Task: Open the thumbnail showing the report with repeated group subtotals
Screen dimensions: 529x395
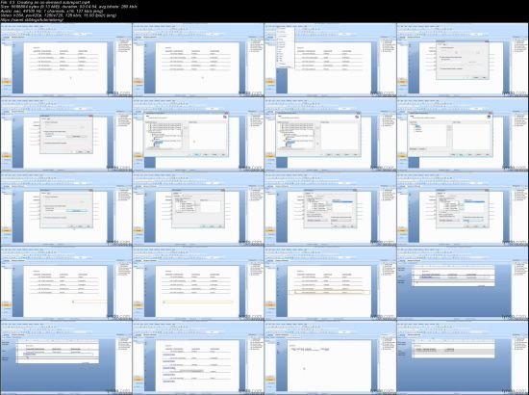Action: 198,357
